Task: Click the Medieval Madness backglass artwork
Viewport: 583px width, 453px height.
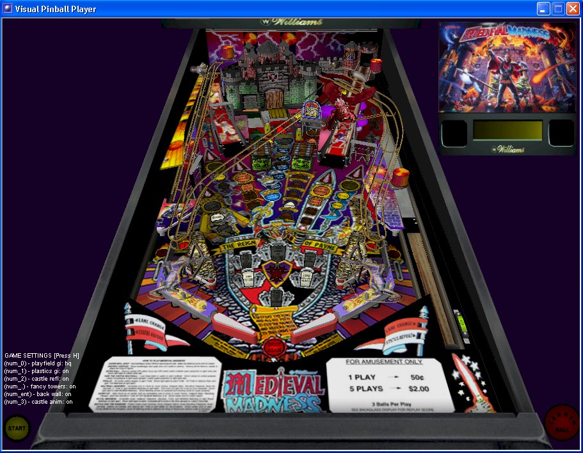Action: coord(507,67)
